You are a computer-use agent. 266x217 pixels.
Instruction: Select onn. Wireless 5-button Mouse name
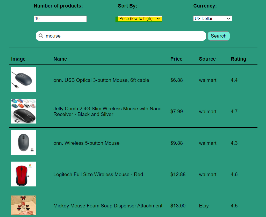click(x=86, y=143)
